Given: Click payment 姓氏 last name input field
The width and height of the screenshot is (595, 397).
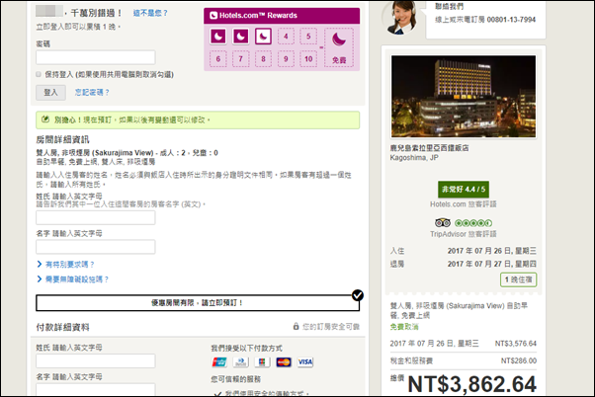Looking at the screenshot, I should [x=96, y=361].
